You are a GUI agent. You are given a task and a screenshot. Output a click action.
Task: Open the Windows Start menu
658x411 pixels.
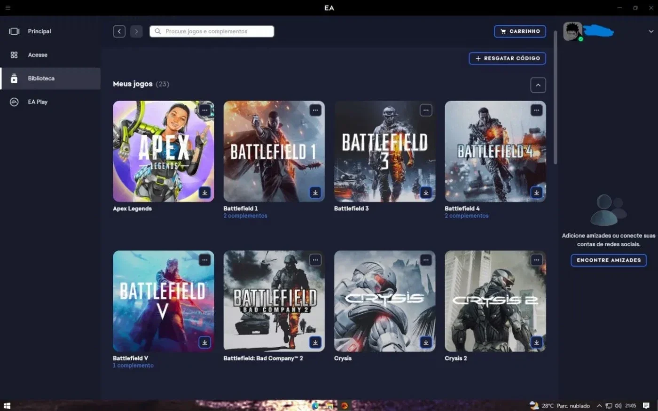[7, 406]
